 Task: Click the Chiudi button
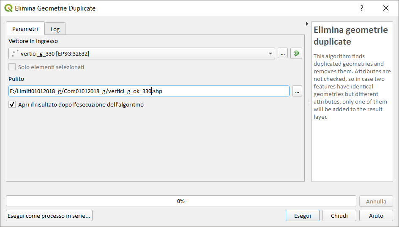pyautogui.click(x=339, y=216)
